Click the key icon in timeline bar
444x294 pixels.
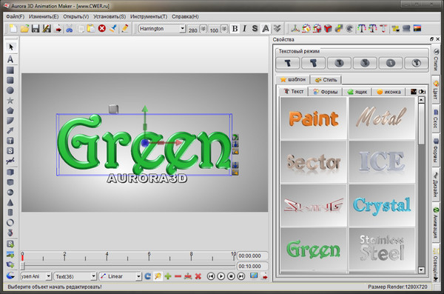click(158, 275)
